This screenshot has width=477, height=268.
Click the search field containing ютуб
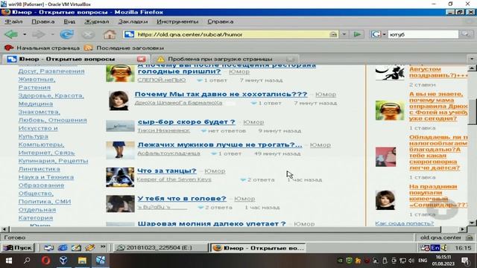pyautogui.click(x=423, y=34)
